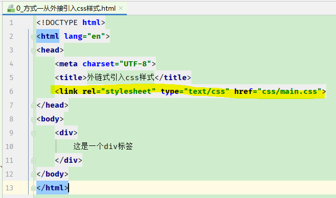Click the <meta tag name on line 4

[x=66, y=64]
